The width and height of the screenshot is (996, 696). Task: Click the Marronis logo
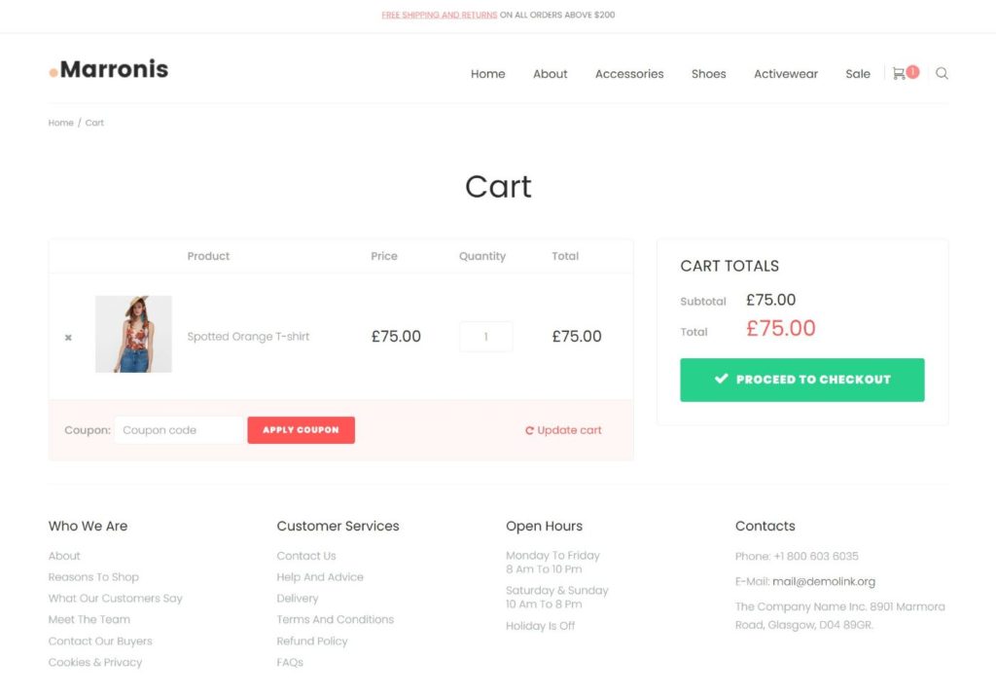[109, 69]
